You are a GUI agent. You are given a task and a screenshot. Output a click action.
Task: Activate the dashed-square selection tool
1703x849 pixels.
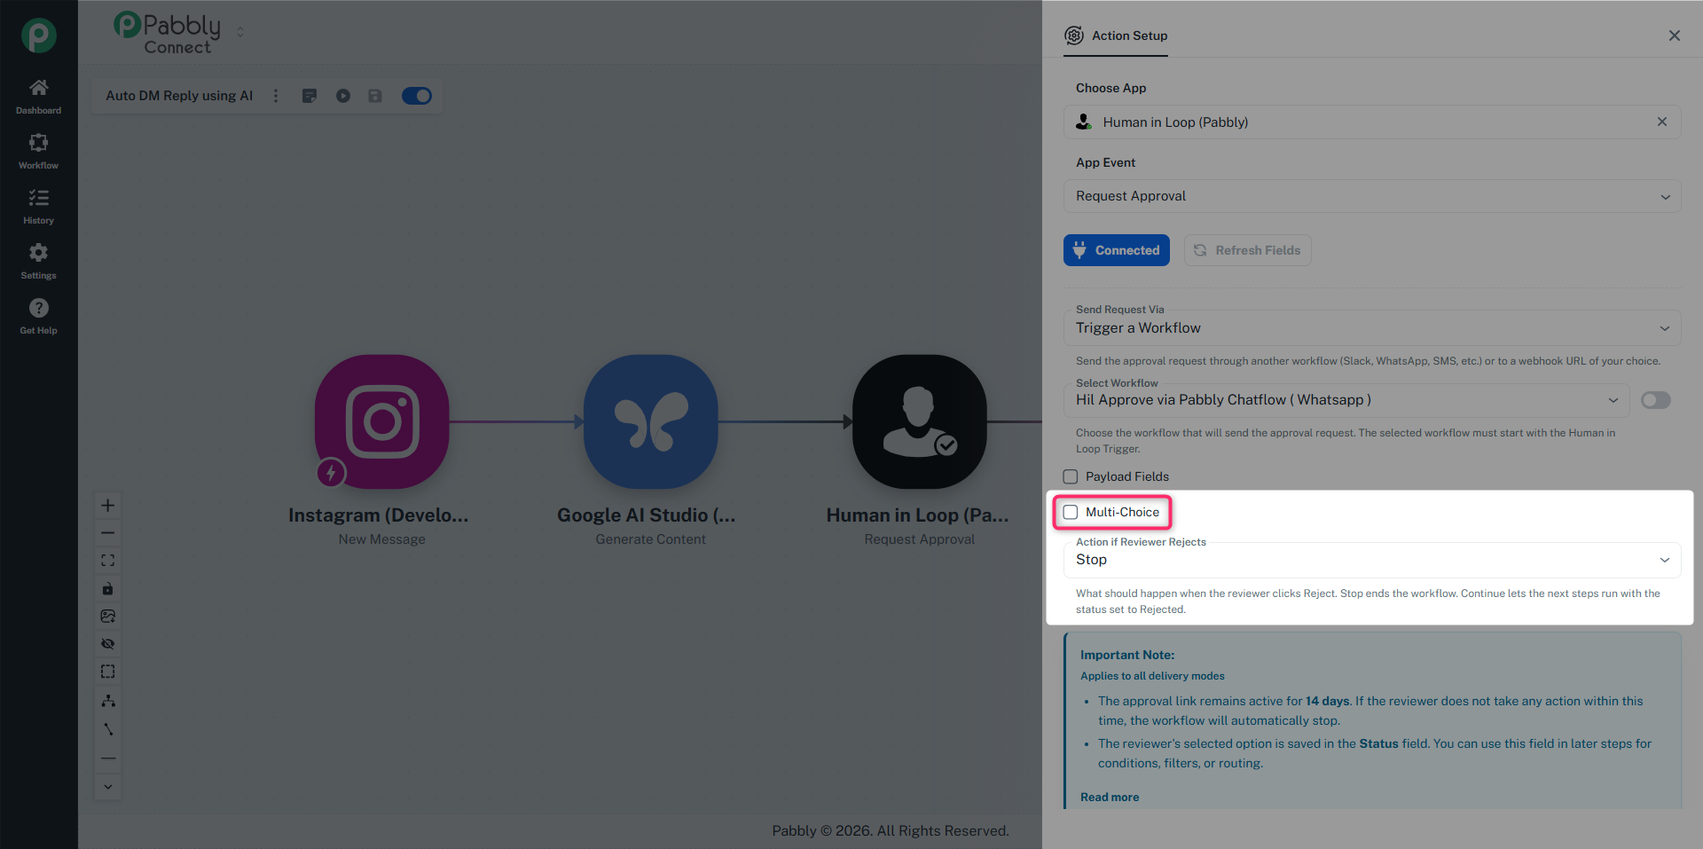click(x=108, y=672)
